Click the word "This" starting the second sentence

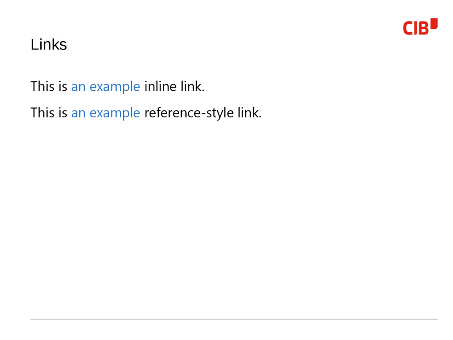42,112
